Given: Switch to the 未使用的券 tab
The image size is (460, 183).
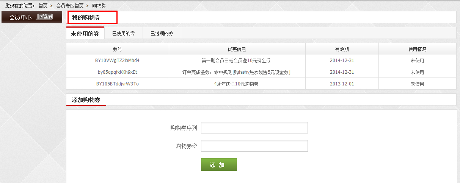Looking at the screenshot, I should click(85, 33).
